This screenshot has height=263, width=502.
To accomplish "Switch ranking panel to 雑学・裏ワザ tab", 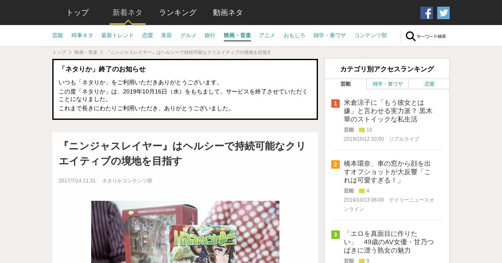I will [x=388, y=84].
